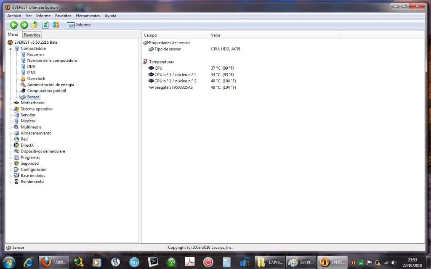Expand the Red node
431x269 pixels.
pyautogui.click(x=11, y=140)
